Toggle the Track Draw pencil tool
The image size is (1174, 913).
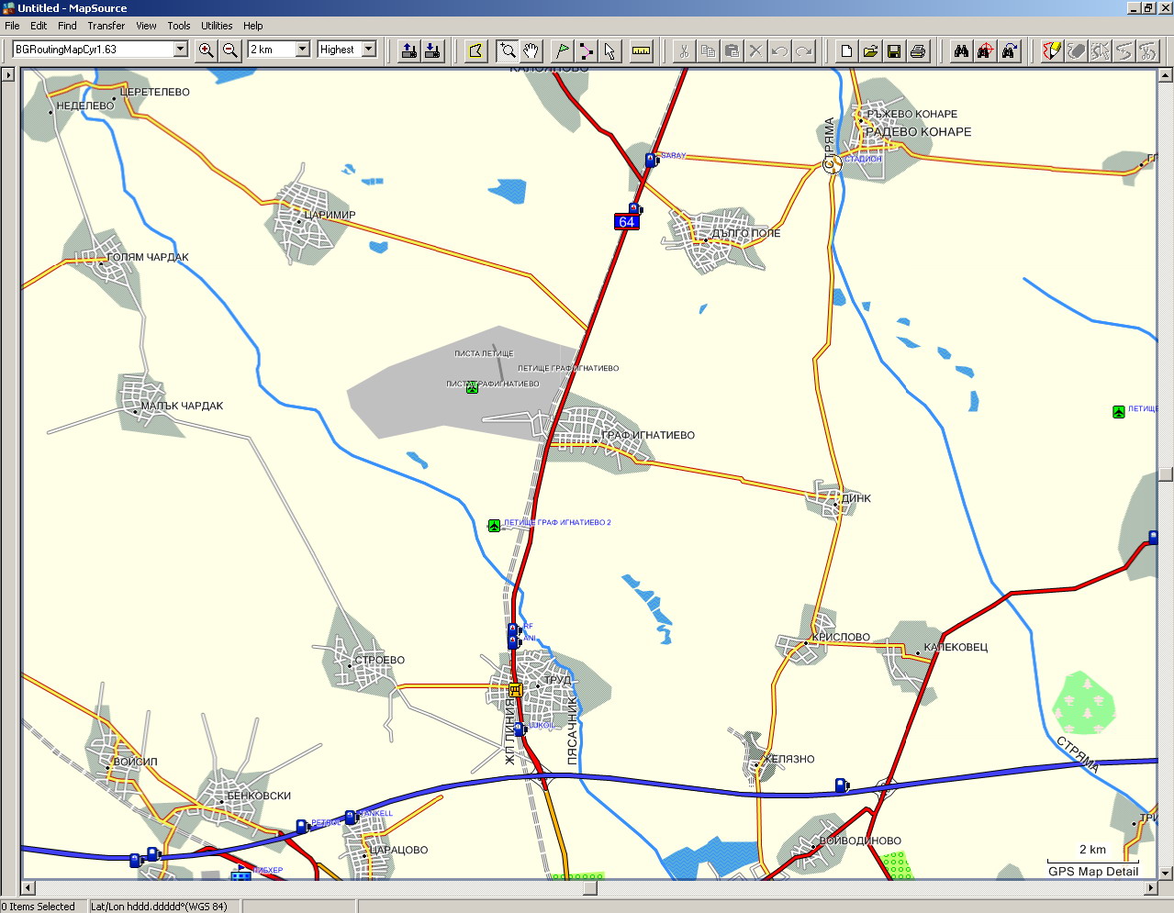point(1052,50)
